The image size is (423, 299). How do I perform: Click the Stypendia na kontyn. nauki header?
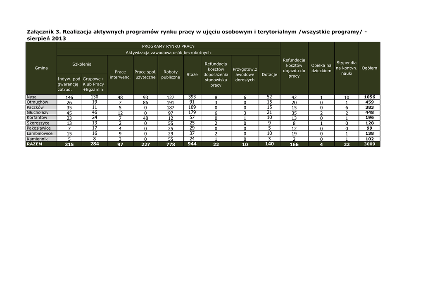(x=346, y=68)
